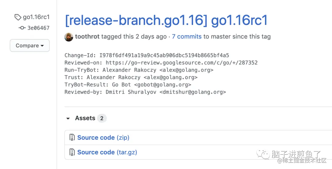The height and width of the screenshot is (169, 332).
Task: Click the '2 days ago' tagged timestamp
Action: 151,37
